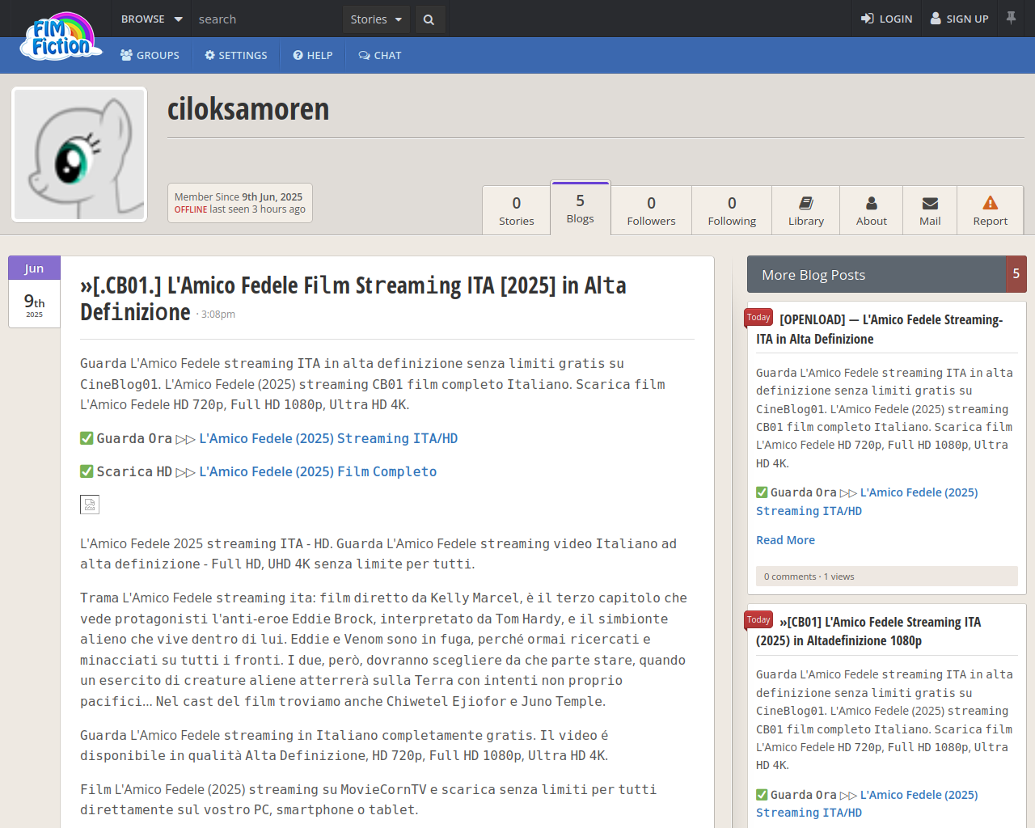
Task: Open Chat in the nav bar
Action: pos(380,55)
